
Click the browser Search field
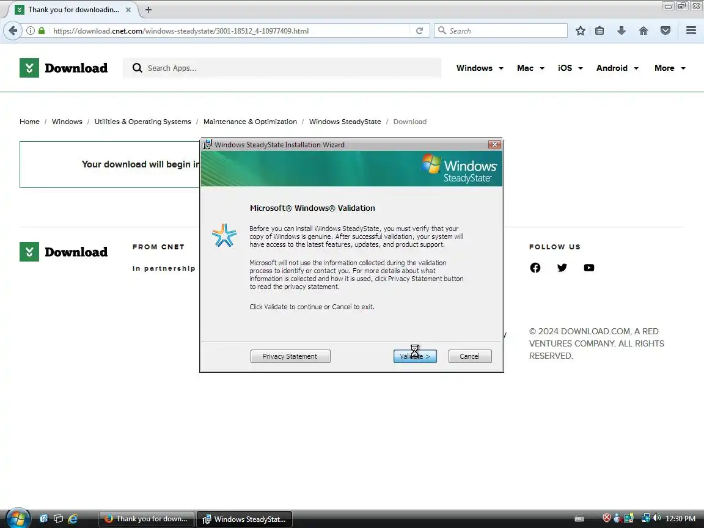pos(501,31)
